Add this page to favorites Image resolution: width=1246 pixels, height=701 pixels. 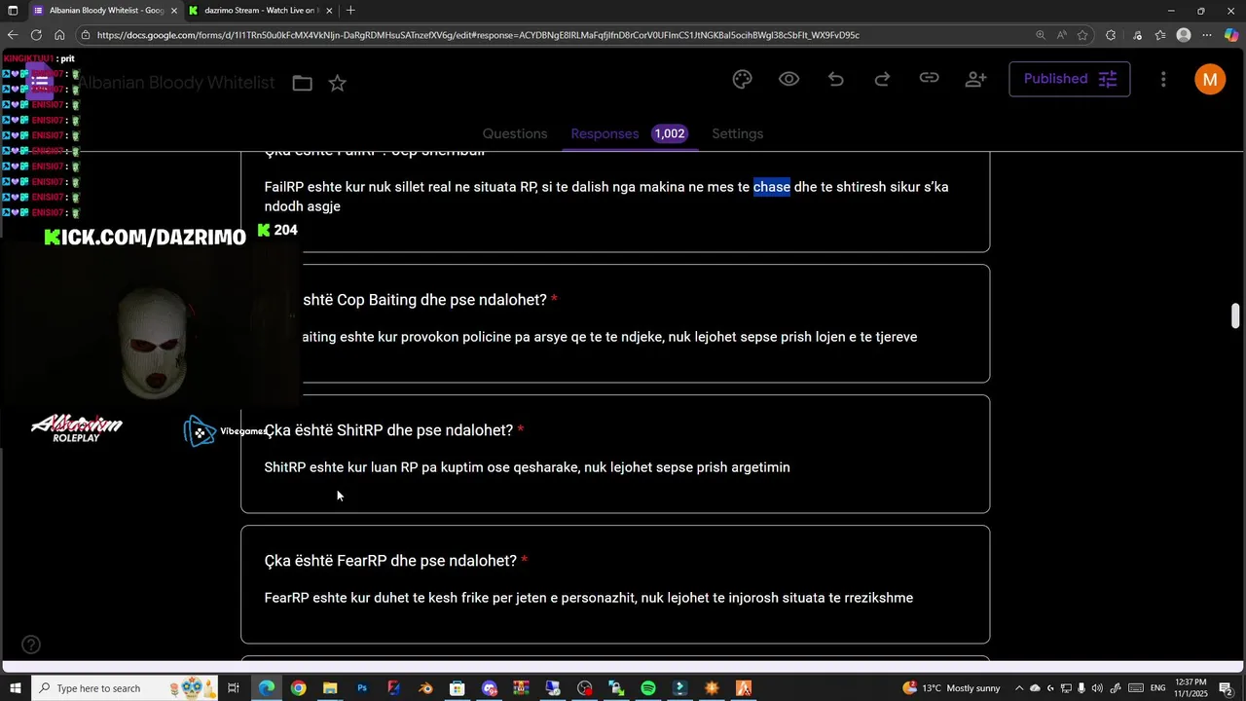(1082, 35)
